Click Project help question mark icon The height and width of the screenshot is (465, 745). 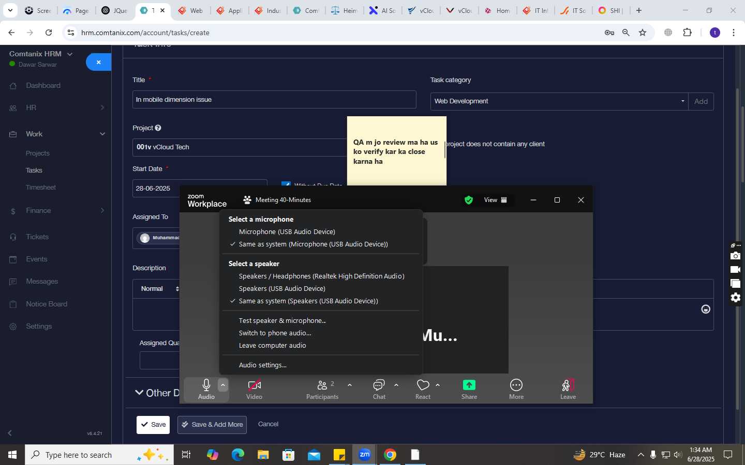tap(158, 128)
